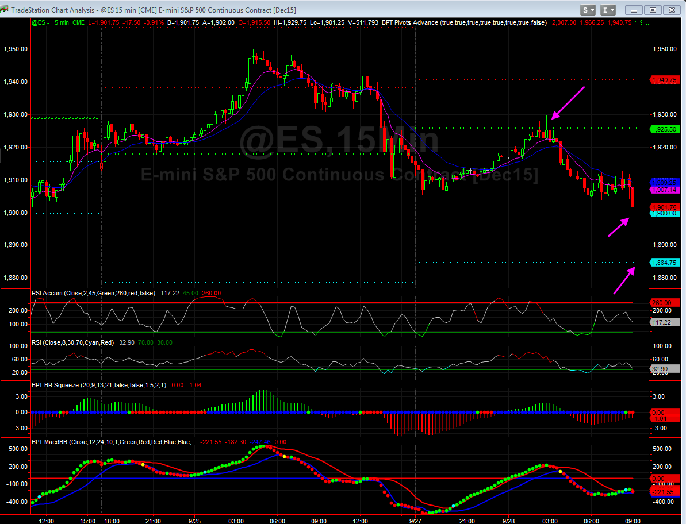Click the 9/25 date label on time axis

[x=194, y=521]
